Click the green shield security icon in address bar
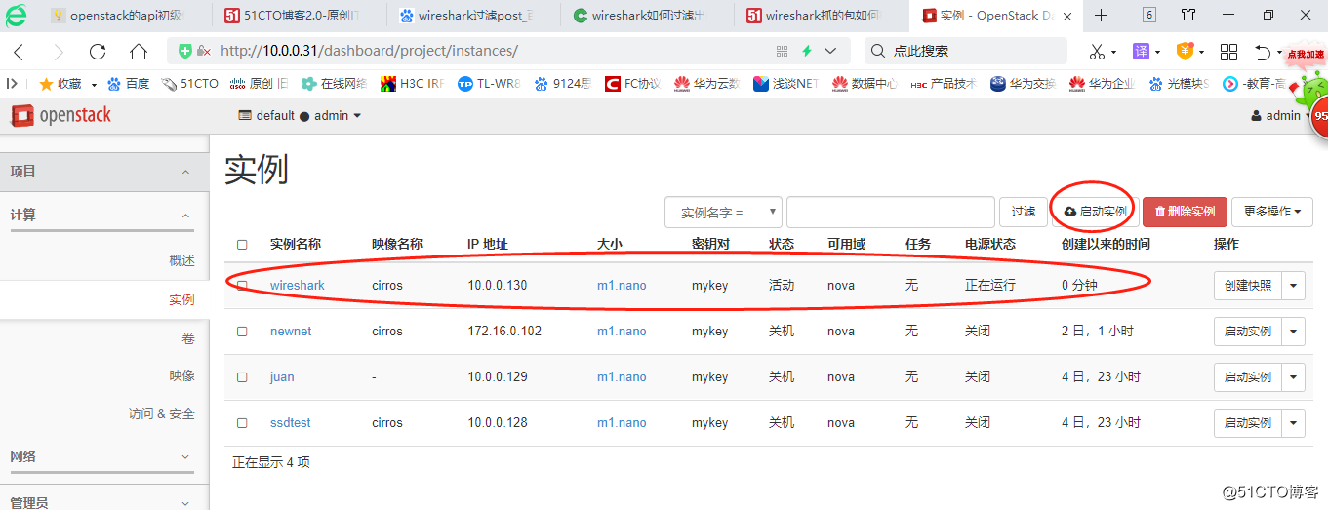 [185, 51]
